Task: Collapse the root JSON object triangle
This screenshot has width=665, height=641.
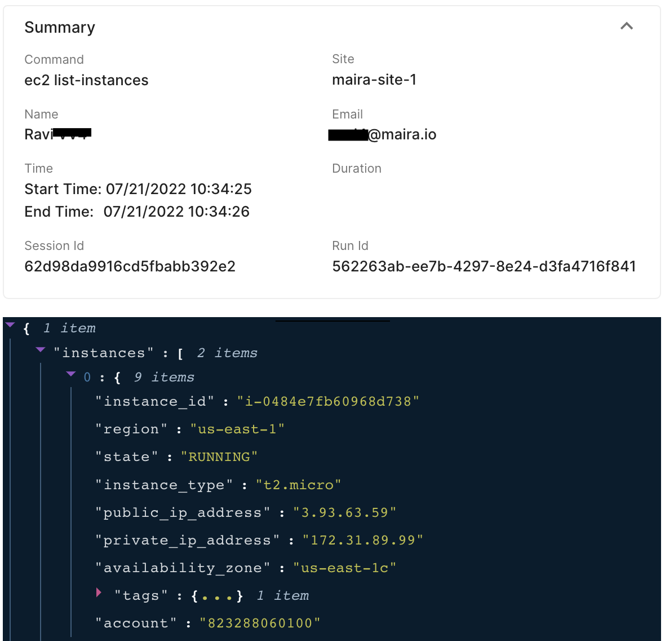Action: (x=10, y=325)
